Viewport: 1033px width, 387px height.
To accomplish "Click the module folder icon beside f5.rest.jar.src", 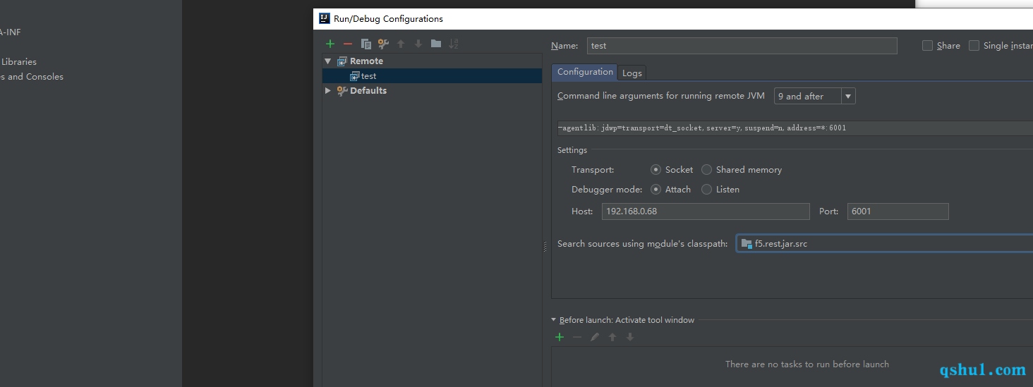I will pyautogui.click(x=747, y=244).
